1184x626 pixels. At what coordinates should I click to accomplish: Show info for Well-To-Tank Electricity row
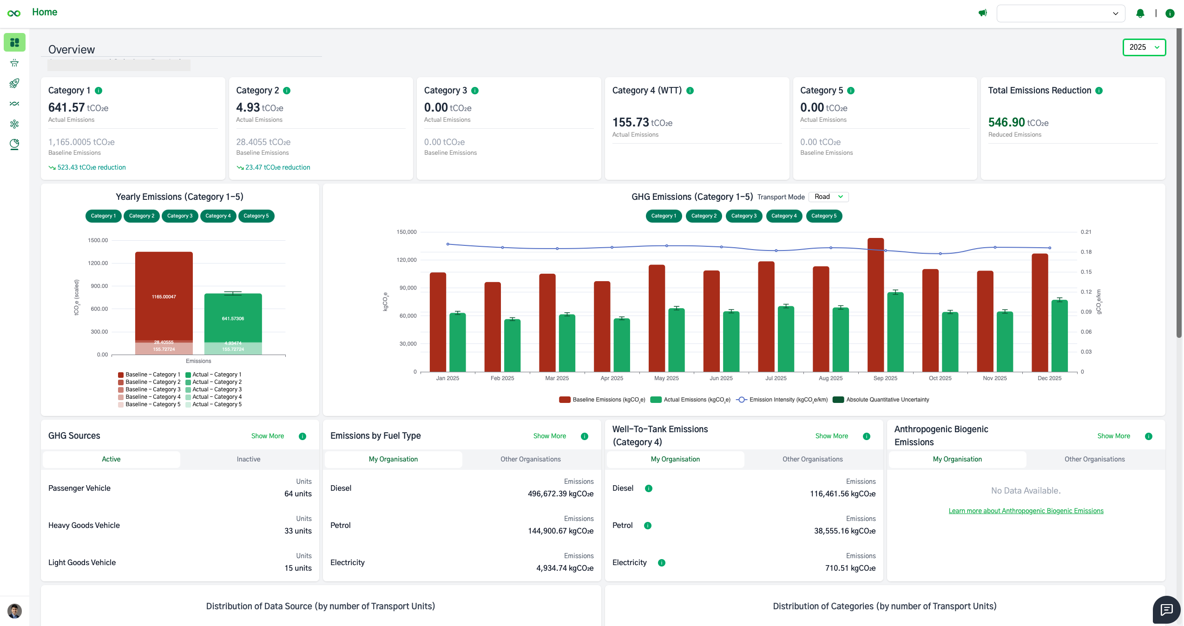tap(662, 563)
